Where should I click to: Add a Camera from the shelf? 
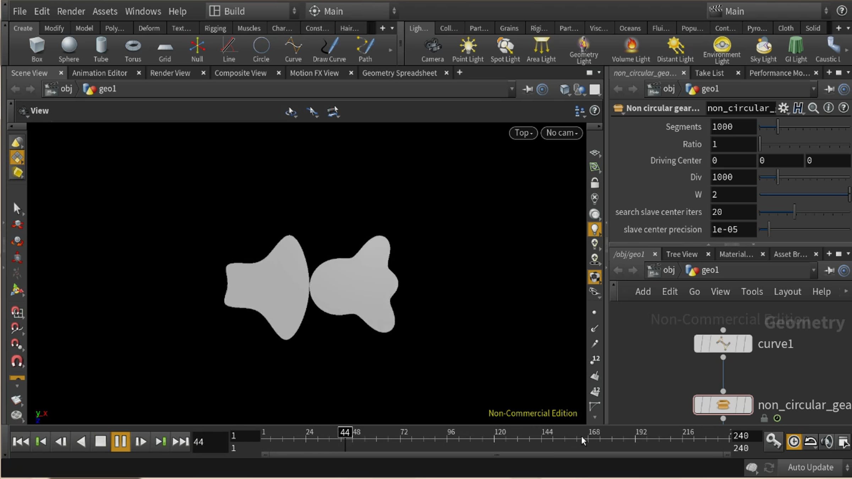[x=432, y=50]
